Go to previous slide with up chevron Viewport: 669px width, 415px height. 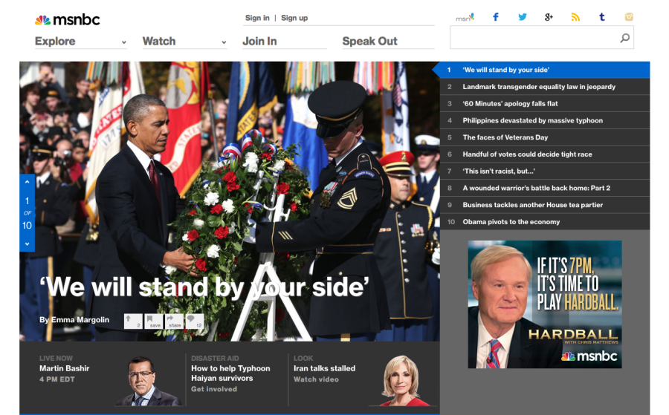tap(28, 182)
